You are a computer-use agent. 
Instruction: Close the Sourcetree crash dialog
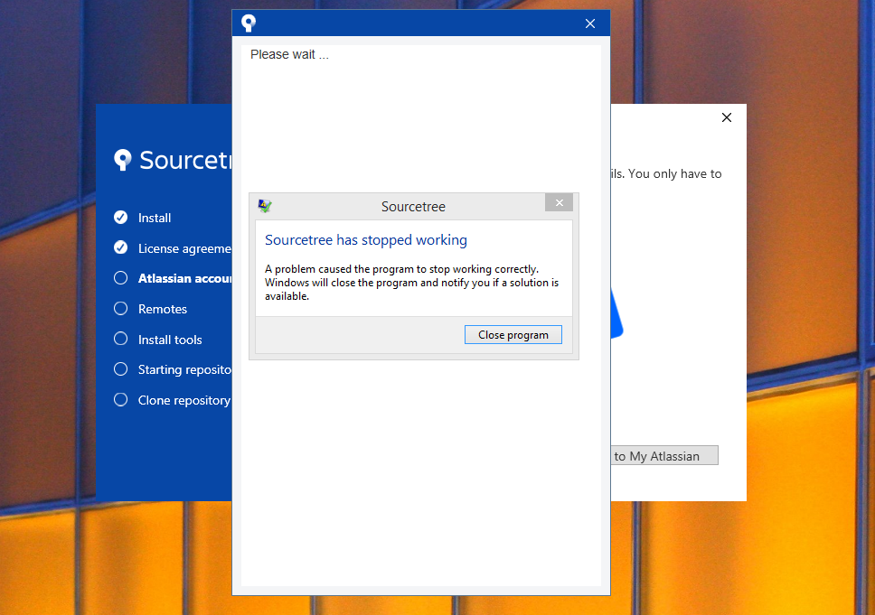pyautogui.click(x=560, y=202)
